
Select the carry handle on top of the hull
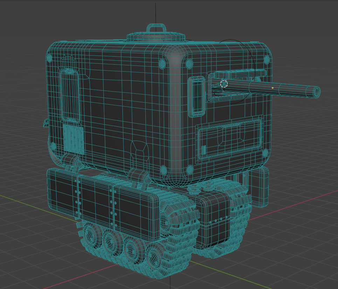(x=156, y=29)
